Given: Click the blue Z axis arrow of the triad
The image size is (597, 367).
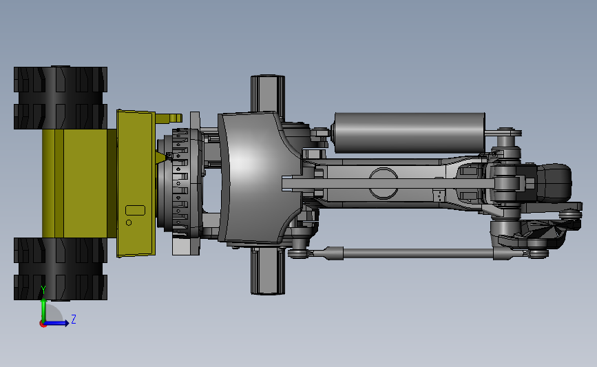Looking at the screenshot, I should click(57, 323).
